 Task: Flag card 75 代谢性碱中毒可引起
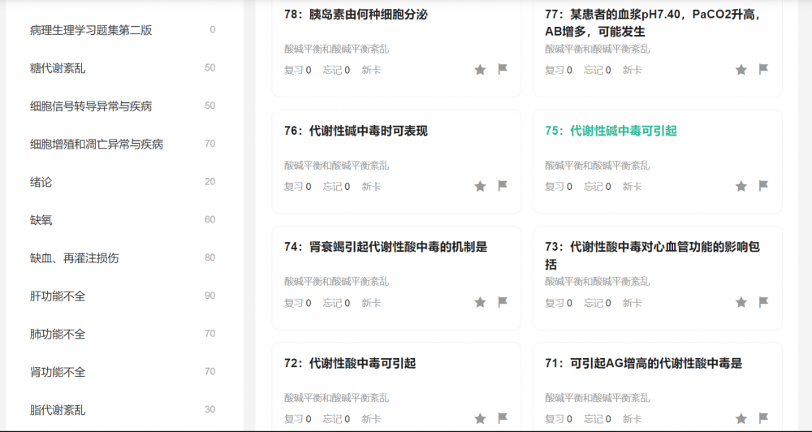[763, 185]
